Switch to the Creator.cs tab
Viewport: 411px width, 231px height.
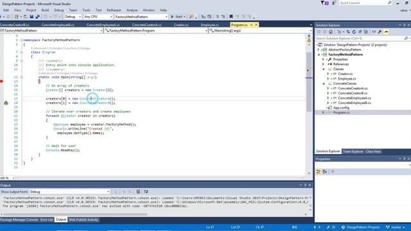(181, 25)
